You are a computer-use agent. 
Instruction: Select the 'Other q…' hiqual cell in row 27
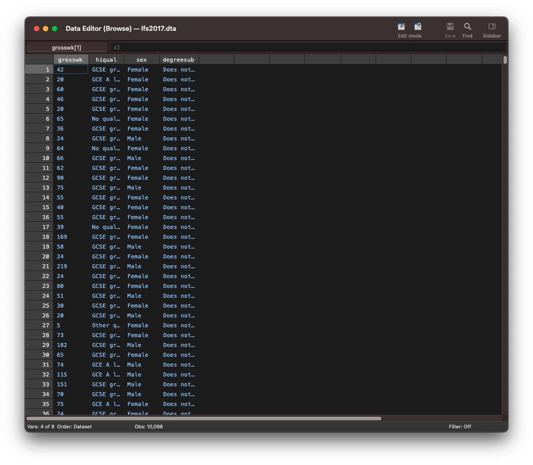tap(106, 325)
